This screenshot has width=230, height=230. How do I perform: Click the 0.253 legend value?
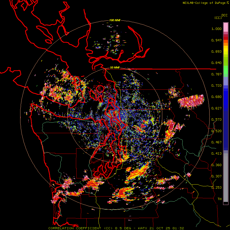coord(216,188)
